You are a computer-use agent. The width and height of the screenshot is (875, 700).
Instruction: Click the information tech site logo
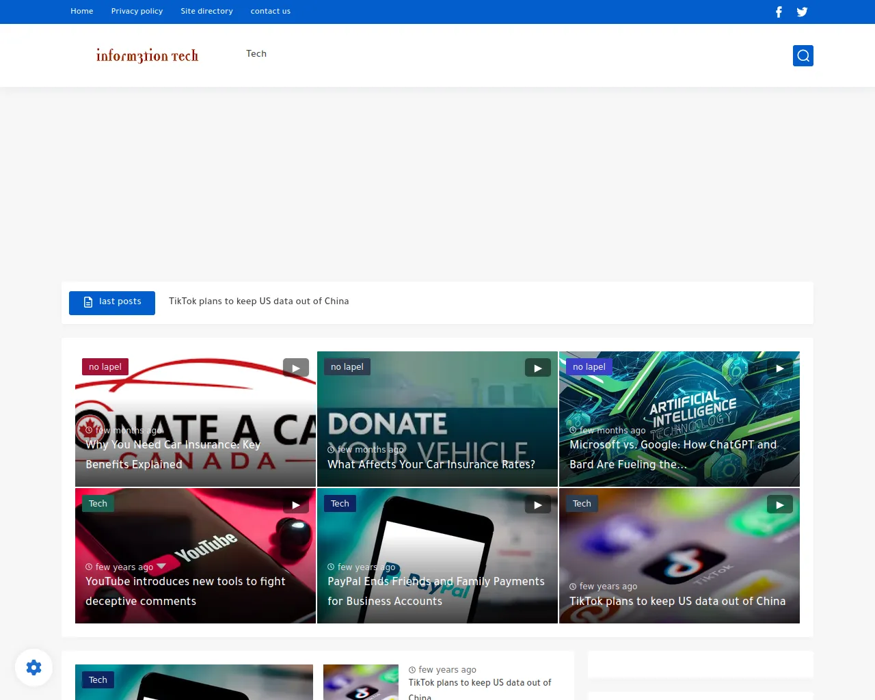coord(147,55)
